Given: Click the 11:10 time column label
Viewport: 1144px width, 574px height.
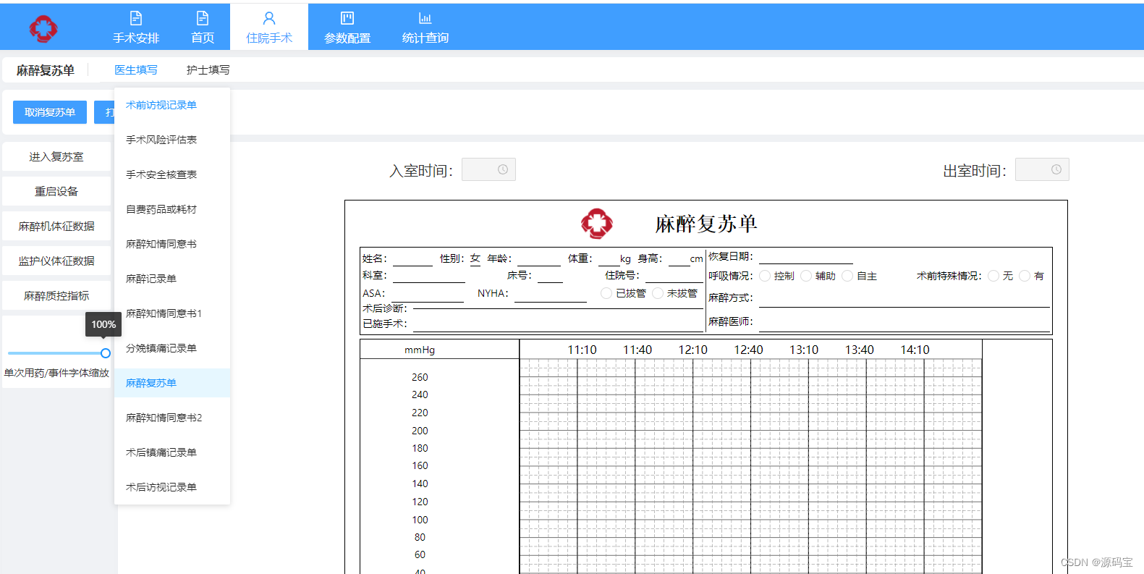Looking at the screenshot, I should pos(582,350).
